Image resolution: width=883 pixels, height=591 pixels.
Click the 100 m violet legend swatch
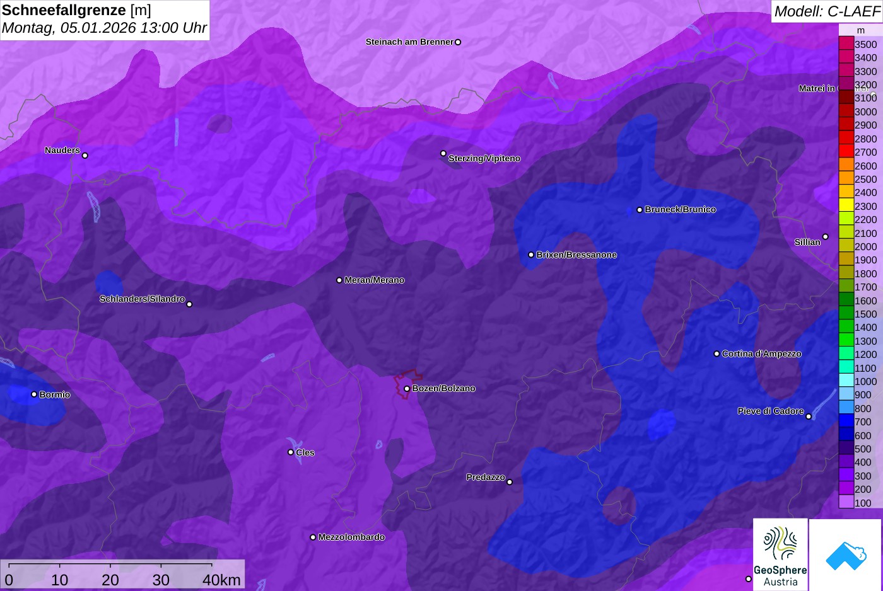846,502
